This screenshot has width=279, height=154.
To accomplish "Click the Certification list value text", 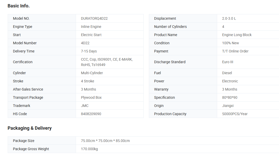I will click(107, 62).
